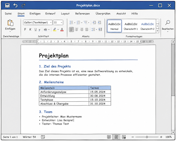
Task: Apply the Überschrift 1 style
Action: click(x=131, y=26)
